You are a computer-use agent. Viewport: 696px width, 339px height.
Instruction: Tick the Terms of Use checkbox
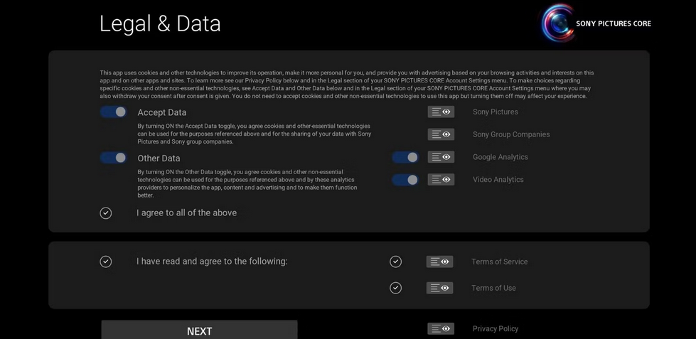(395, 288)
